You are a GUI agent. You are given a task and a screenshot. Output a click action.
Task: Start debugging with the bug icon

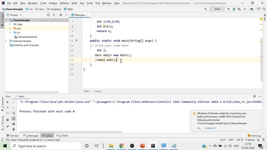coord(234,9)
